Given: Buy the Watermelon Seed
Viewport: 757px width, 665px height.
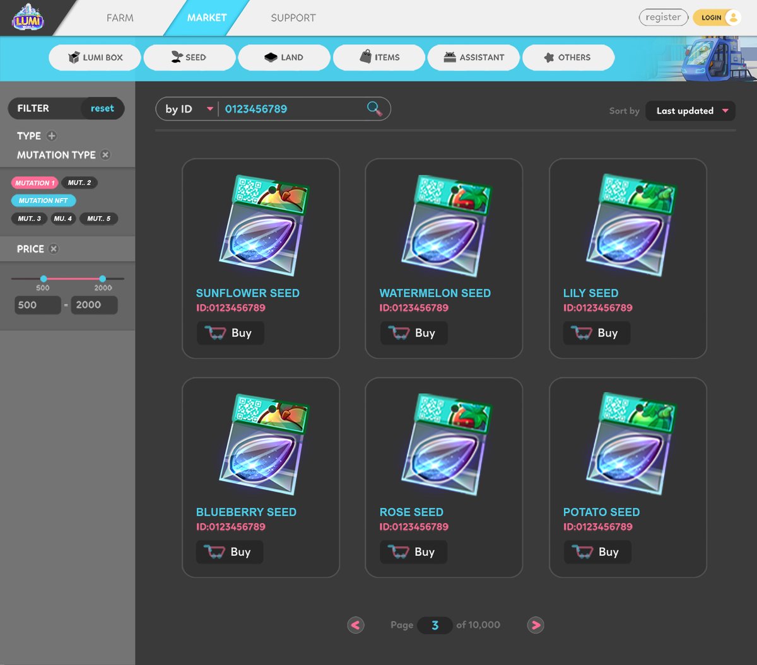Looking at the screenshot, I should coord(414,333).
